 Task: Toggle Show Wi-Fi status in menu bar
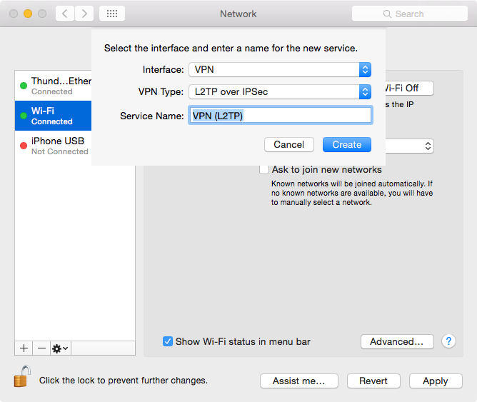pyautogui.click(x=168, y=341)
